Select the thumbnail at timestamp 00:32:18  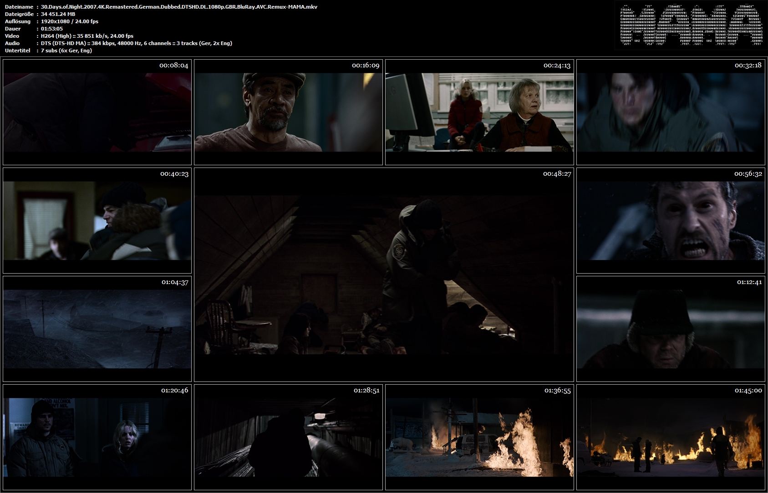tap(671, 112)
